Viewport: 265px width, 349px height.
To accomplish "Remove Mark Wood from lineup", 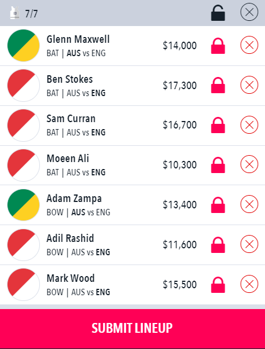I will (x=249, y=284).
